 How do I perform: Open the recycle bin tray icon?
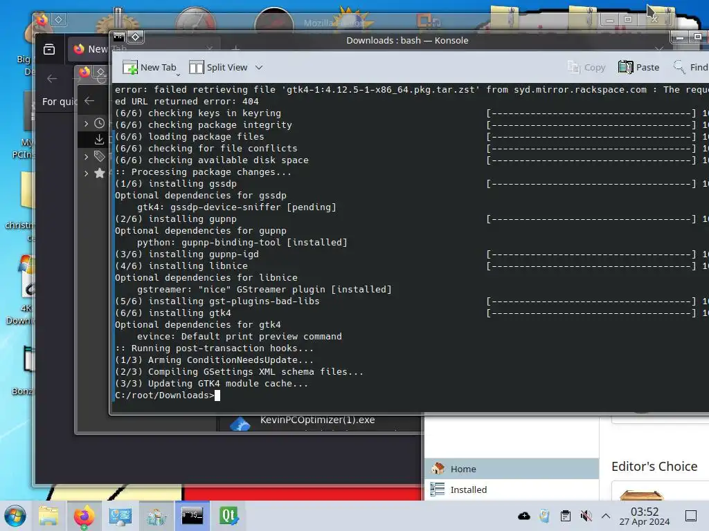545,516
